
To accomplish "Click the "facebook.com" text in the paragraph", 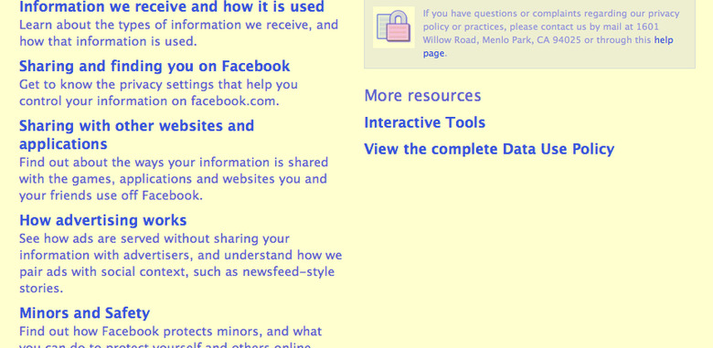I will click(233, 100).
